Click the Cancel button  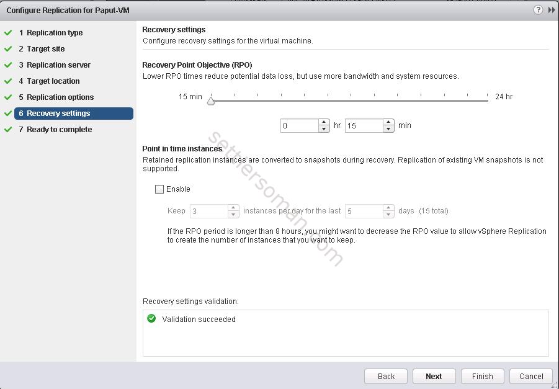(x=530, y=376)
